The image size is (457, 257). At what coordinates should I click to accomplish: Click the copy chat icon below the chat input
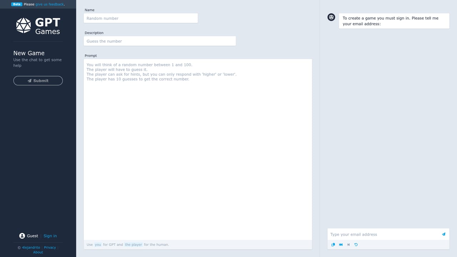[x=333, y=245]
